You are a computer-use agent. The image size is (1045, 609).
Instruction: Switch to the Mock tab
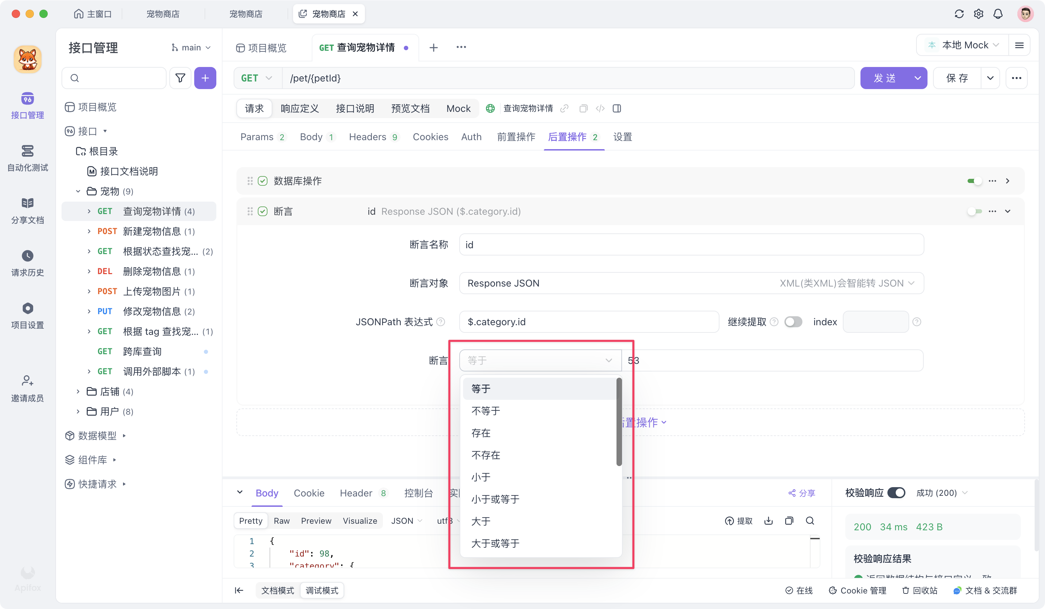point(458,108)
